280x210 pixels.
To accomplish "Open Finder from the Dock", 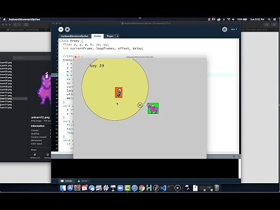I will pyautogui.click(x=63, y=188).
